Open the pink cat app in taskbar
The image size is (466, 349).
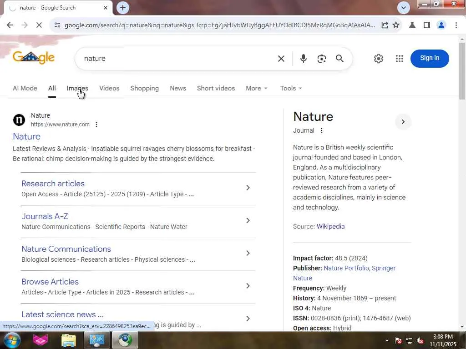click(x=41, y=340)
